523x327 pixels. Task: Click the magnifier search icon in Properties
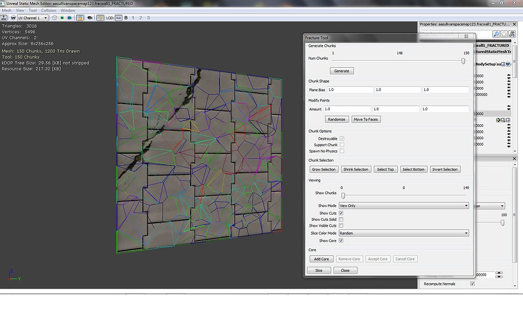[x=496, y=34]
